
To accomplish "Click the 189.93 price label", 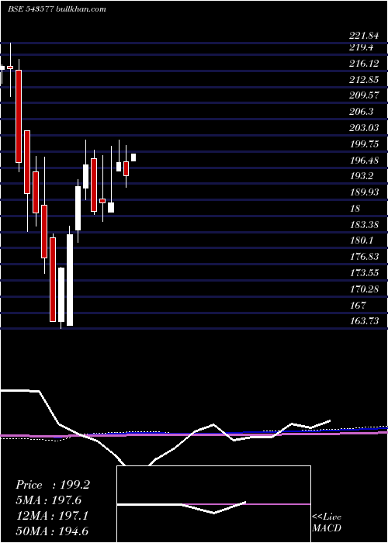I will point(364,192).
